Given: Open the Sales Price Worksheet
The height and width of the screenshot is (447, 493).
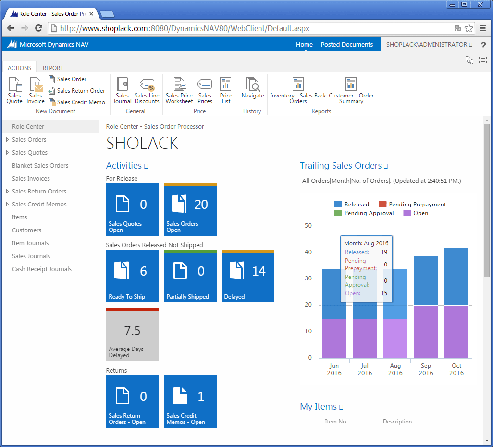Looking at the screenshot, I should coord(179,90).
